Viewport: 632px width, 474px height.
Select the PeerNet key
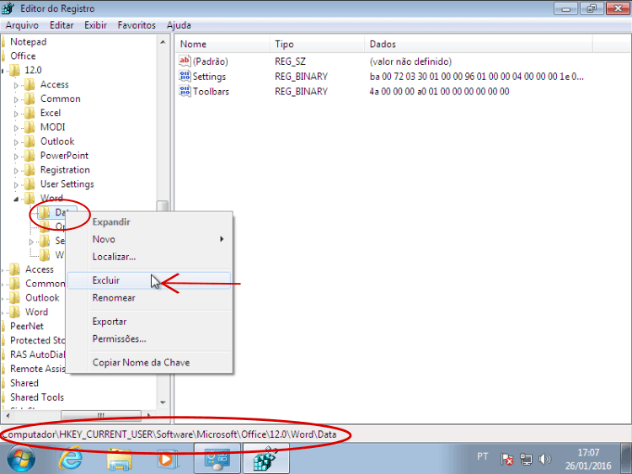[27, 326]
